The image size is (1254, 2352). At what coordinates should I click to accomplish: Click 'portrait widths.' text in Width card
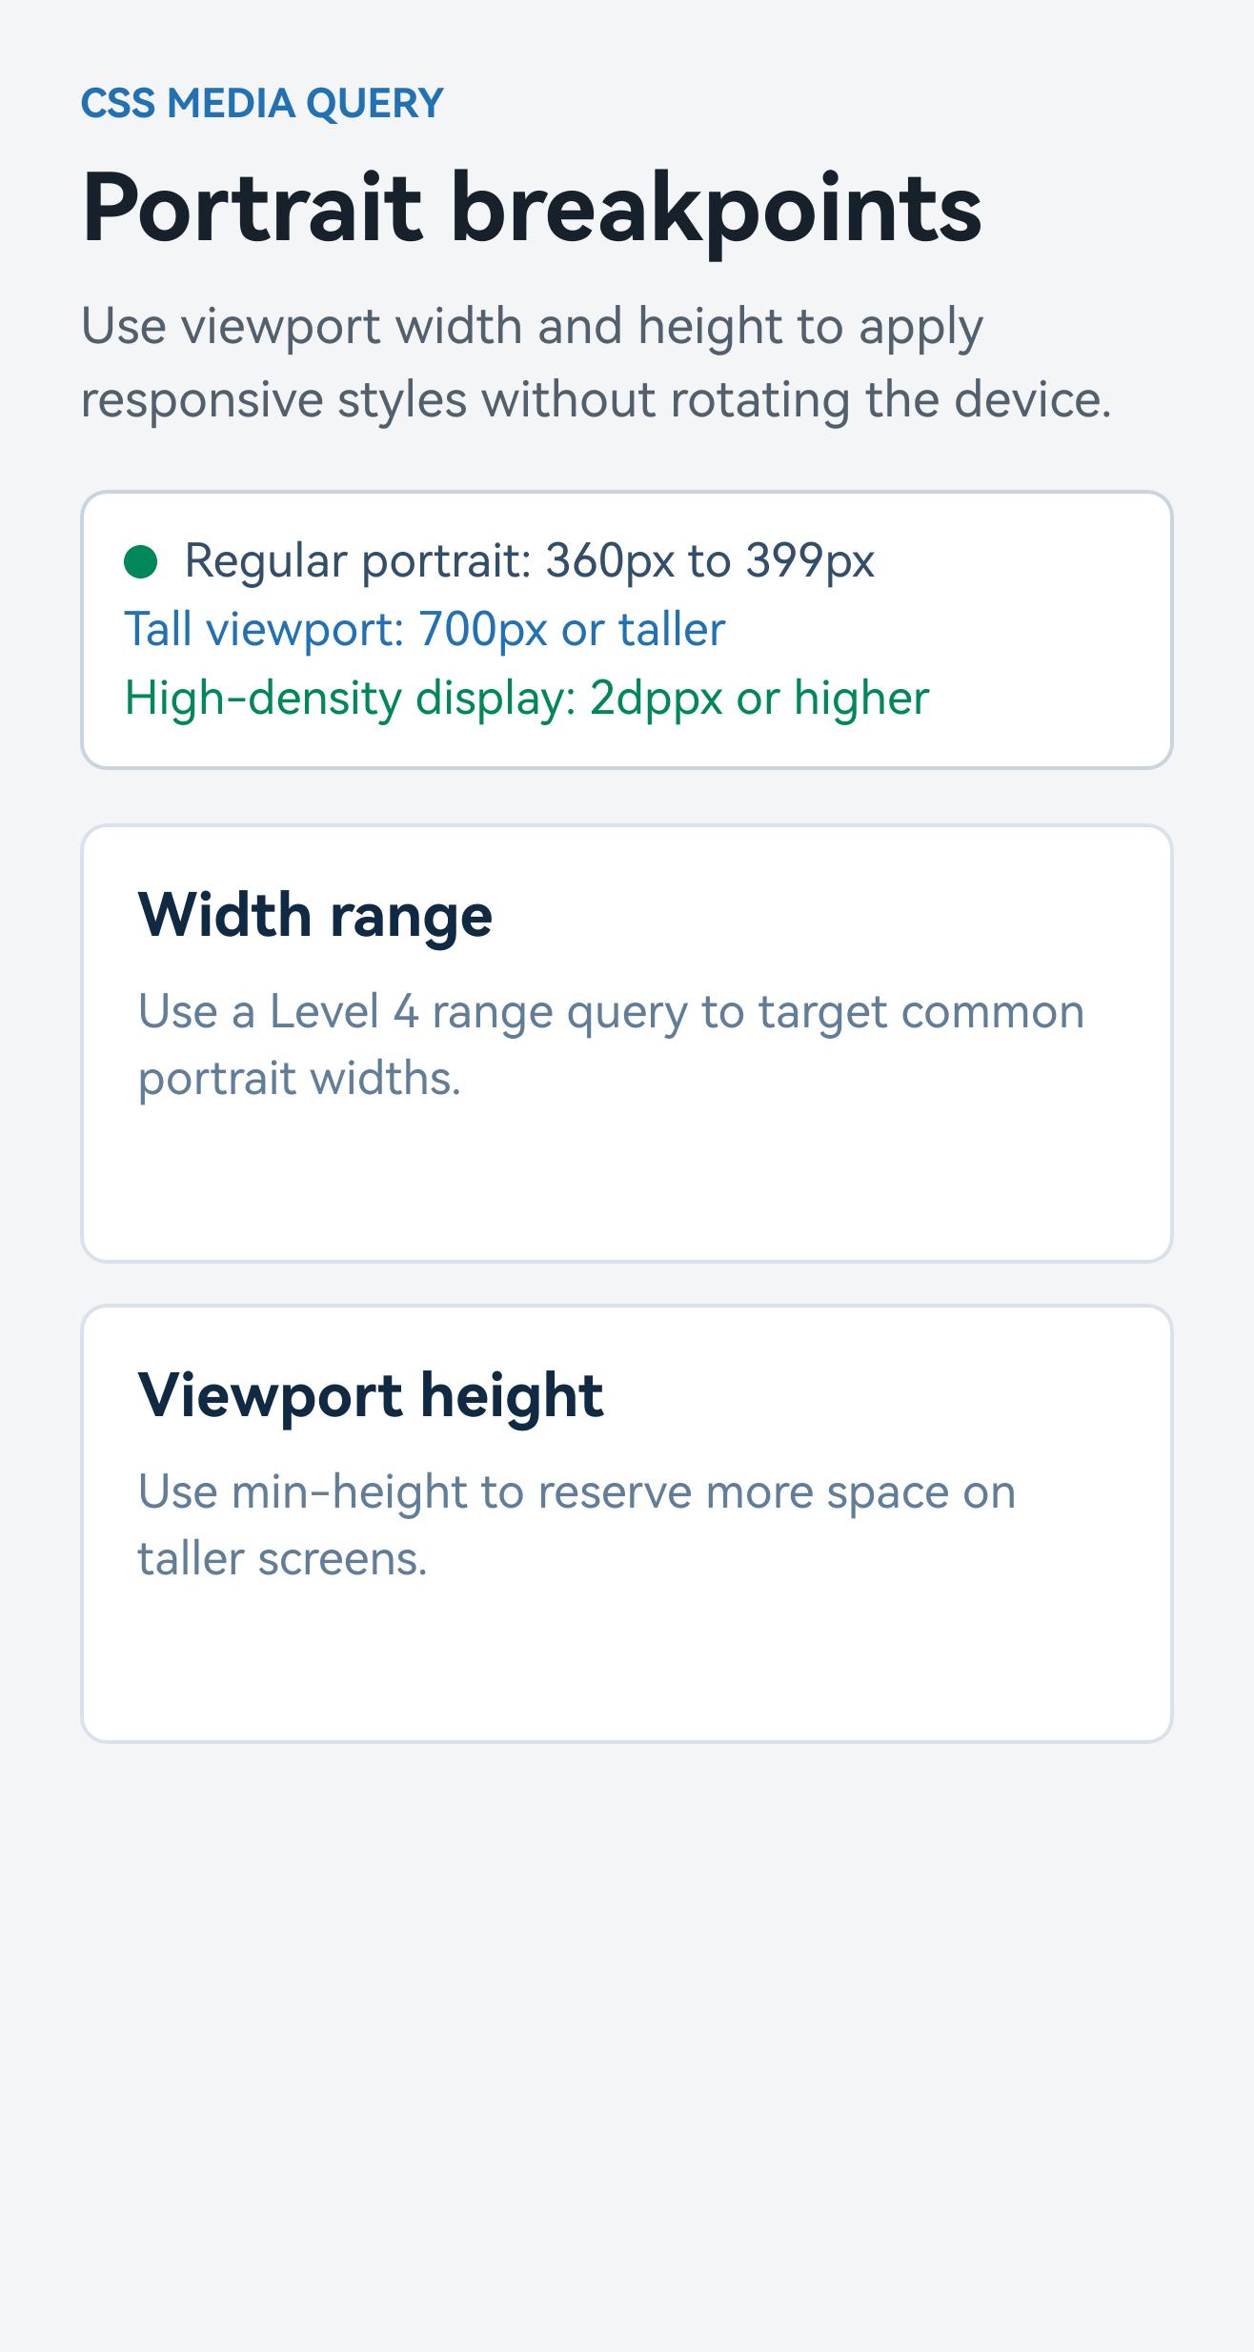click(300, 1080)
